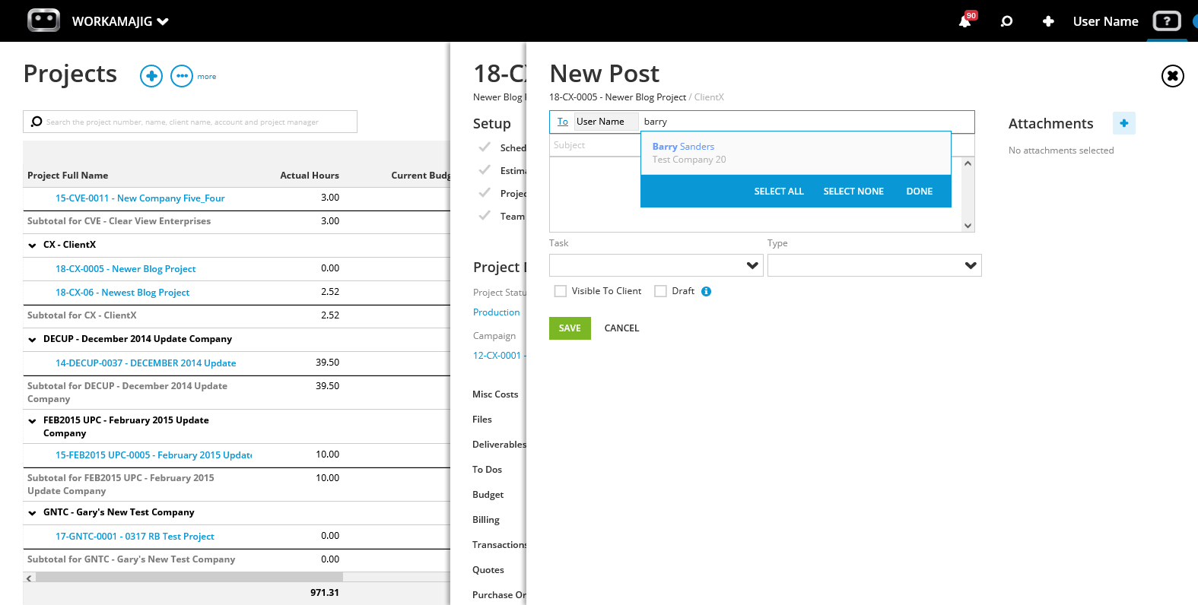This screenshot has width=1198, height=605.
Task: Collapse the DECUP - December 2014 Update Company group
Action: click(32, 340)
